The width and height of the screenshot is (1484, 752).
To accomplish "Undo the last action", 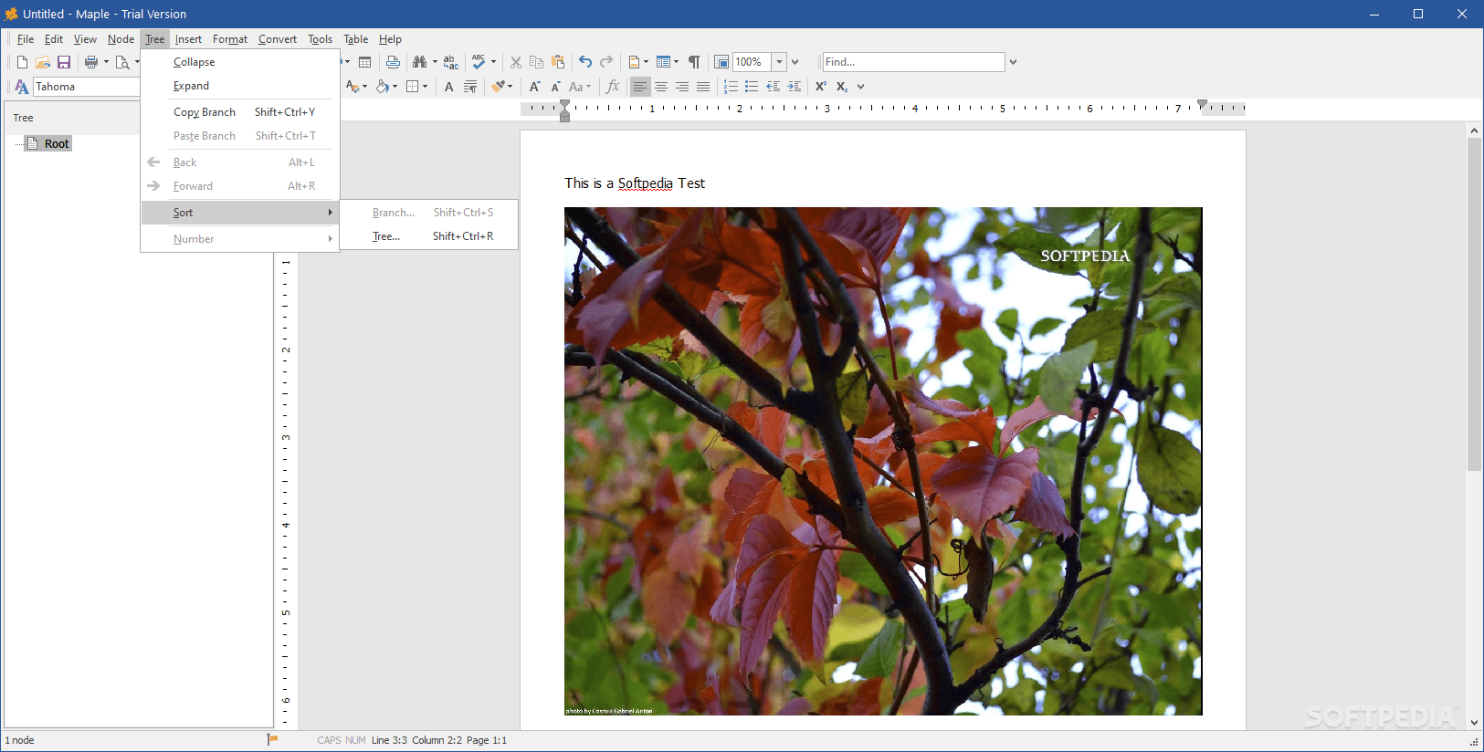I will pyautogui.click(x=585, y=62).
